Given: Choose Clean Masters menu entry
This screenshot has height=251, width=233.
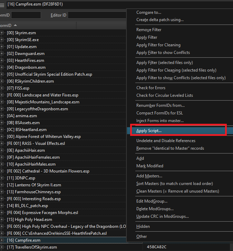Looking at the screenshot, I should [x=178, y=191].
